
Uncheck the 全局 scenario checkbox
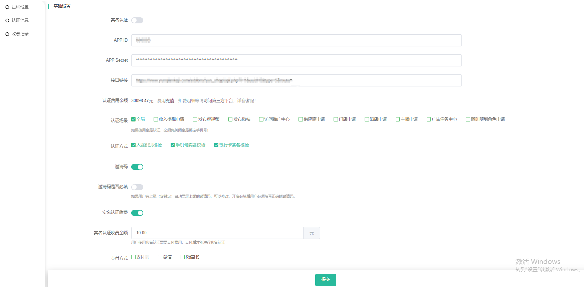pos(134,119)
